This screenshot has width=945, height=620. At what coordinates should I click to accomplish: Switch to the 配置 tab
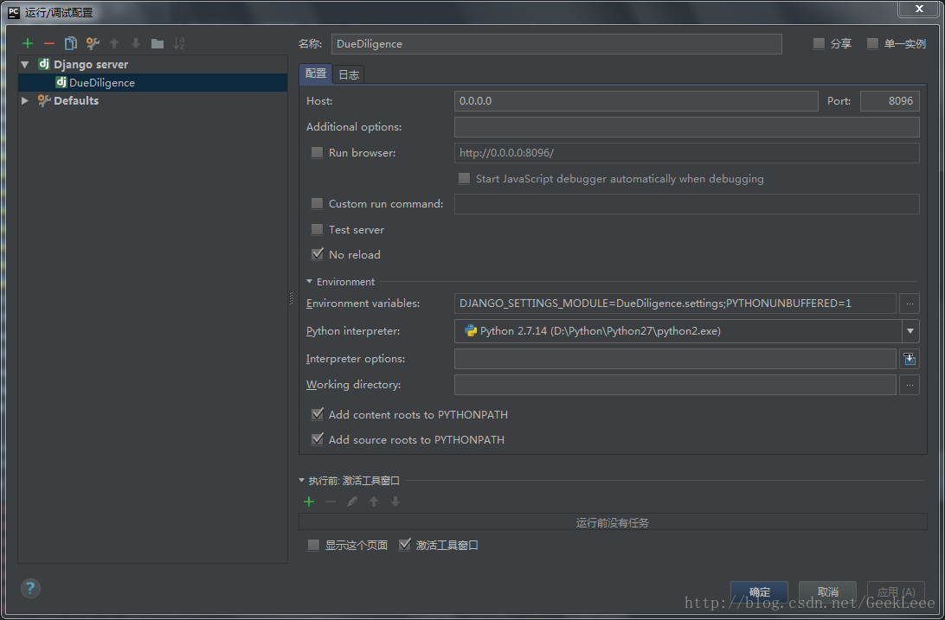tap(315, 74)
